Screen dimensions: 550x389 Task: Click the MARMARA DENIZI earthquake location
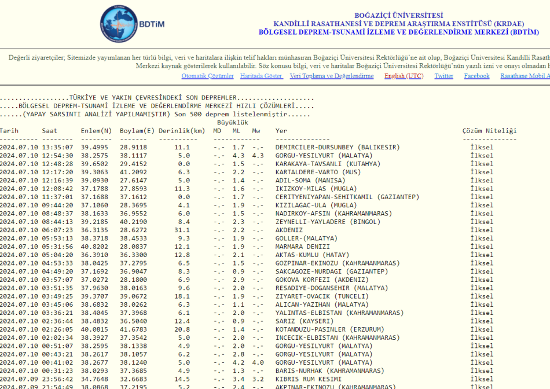coord(302,247)
